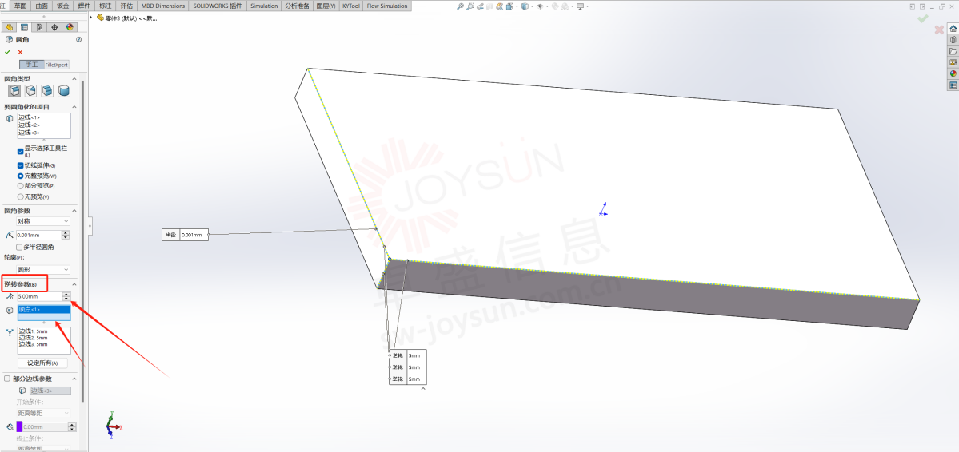
Task: Open the KYTool tab
Action: pyautogui.click(x=351, y=6)
